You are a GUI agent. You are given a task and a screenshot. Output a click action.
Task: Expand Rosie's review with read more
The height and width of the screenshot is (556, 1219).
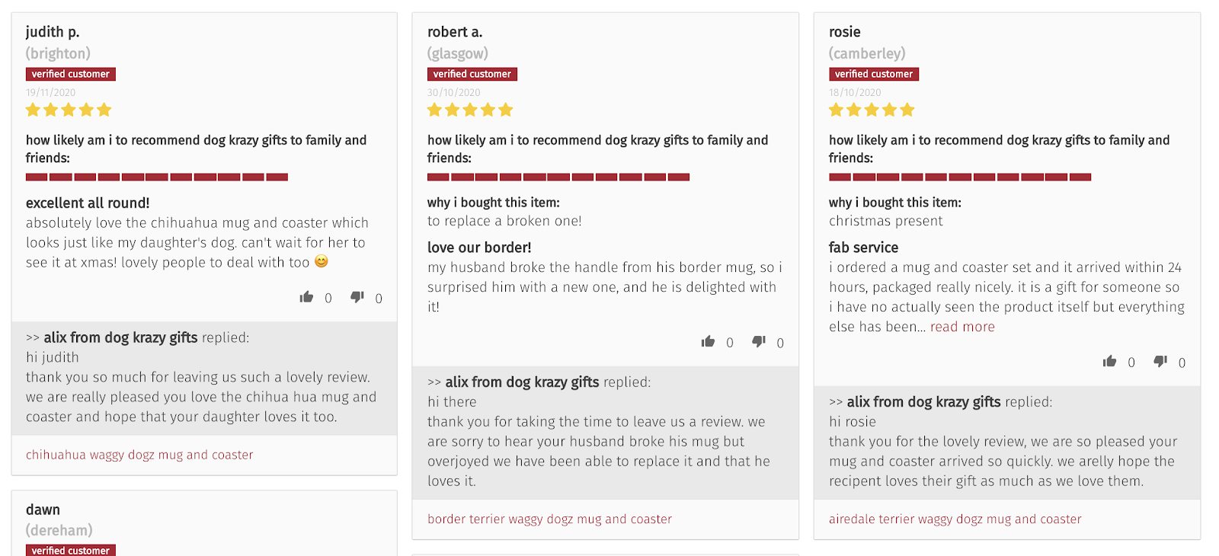[x=962, y=327]
